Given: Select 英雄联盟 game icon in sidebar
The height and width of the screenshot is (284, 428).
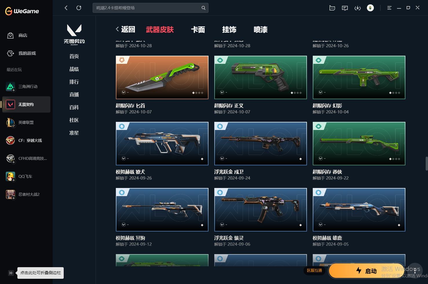Looking at the screenshot, I should click(11, 122).
